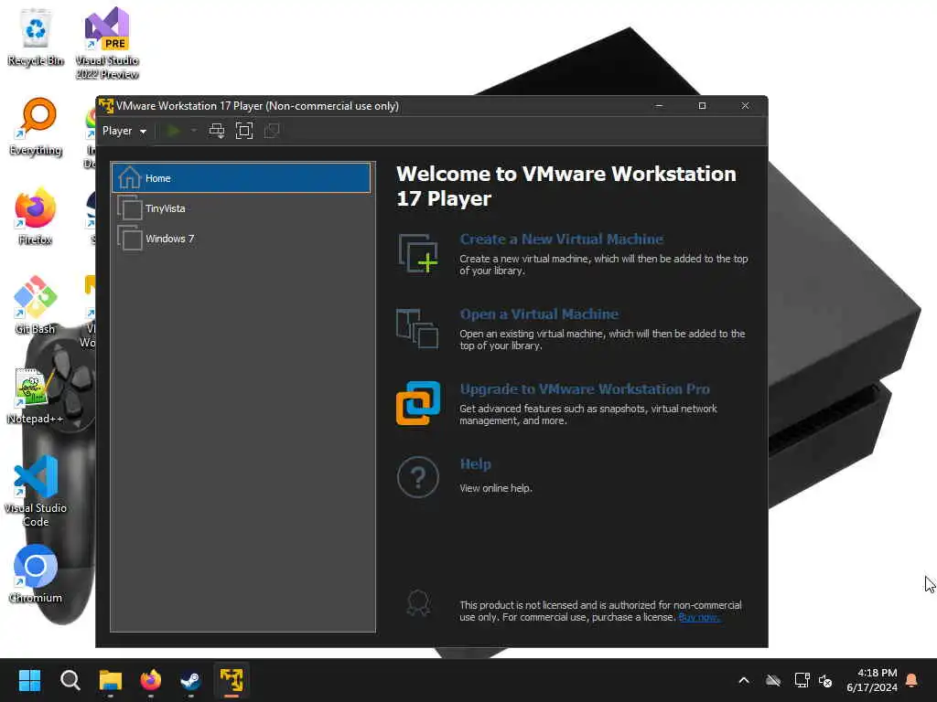Image resolution: width=937 pixels, height=702 pixels.
Task: Expand the power options arrow beside play
Action: coord(194,131)
